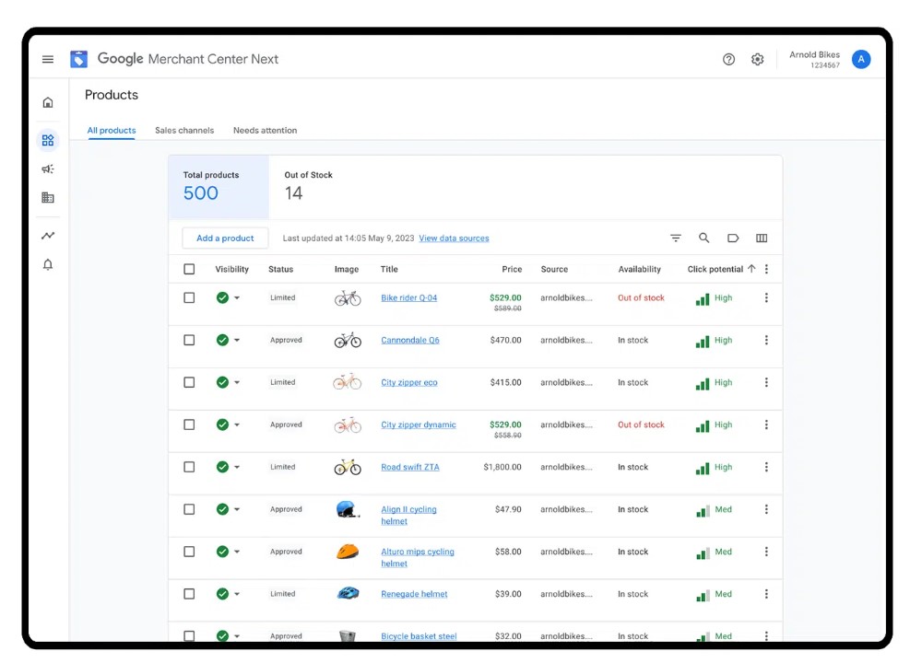
Task: Expand visibility dropdown for Renegade helmet
Action: tap(237, 594)
